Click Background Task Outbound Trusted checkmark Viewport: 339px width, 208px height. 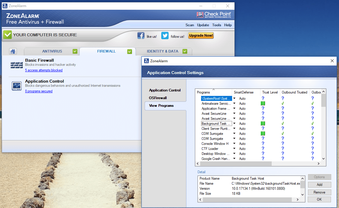coord(283,124)
